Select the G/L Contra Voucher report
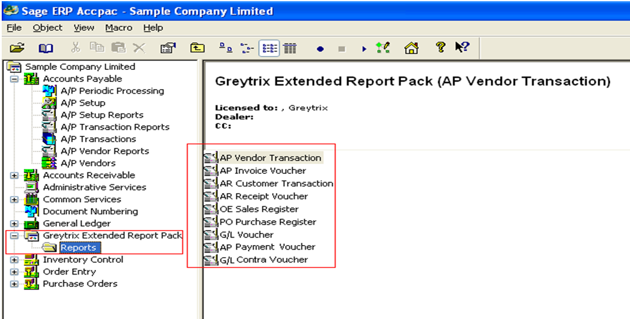 [x=264, y=260]
